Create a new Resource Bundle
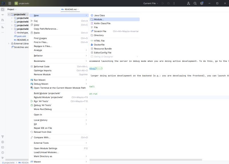Screen dimensions: 229x164 (115, 49)
